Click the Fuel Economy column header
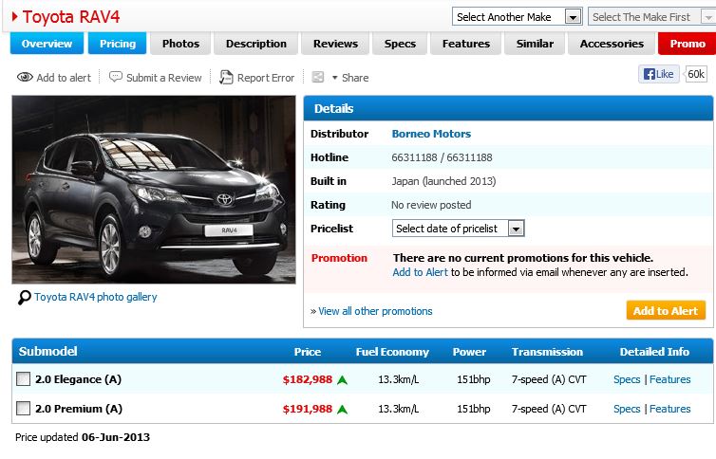Viewport: 716px width, 459px height. pos(392,352)
